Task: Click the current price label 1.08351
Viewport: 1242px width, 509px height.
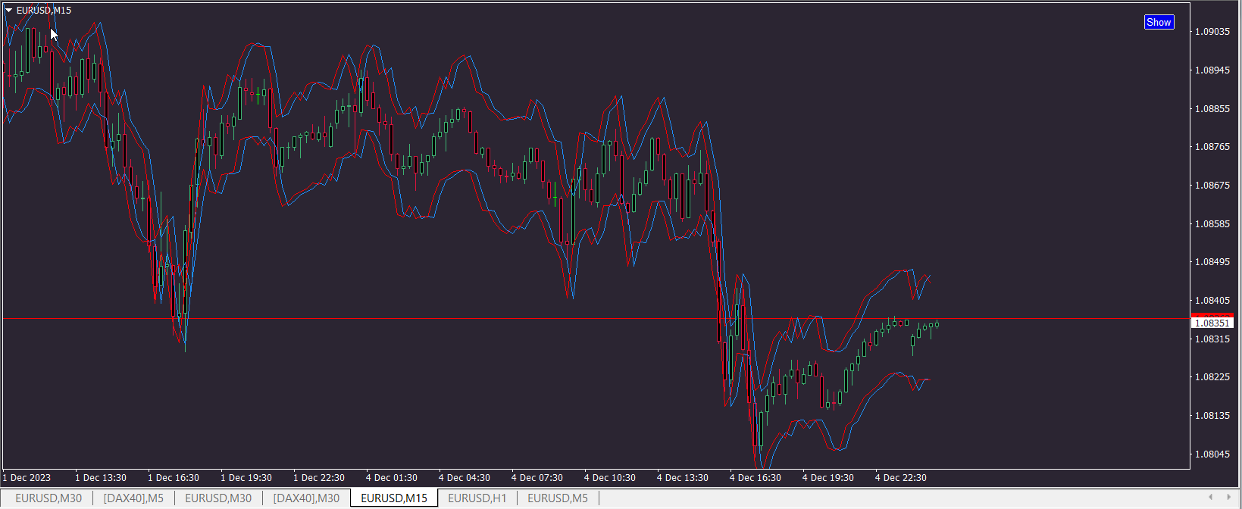Action: (1212, 323)
